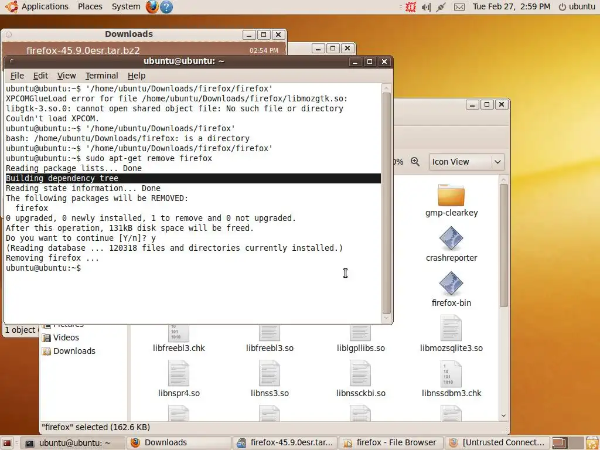This screenshot has height=450, width=600.
Task: Click the firefox-45.9.0esr.tar.bz2 download entry
Action: [x=144, y=50]
